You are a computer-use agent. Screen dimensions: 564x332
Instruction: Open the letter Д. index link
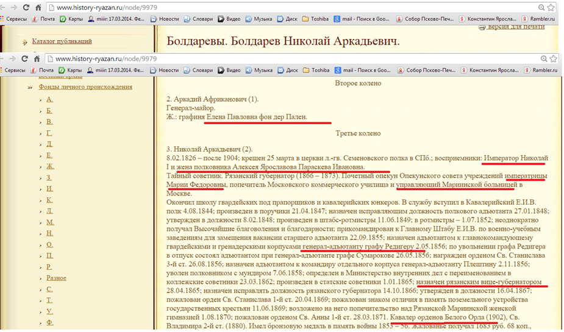[x=49, y=144]
